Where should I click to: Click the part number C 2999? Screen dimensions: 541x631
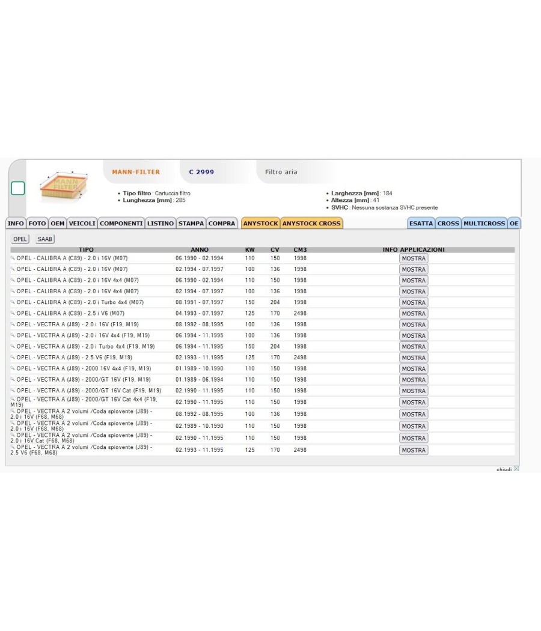[x=201, y=172]
